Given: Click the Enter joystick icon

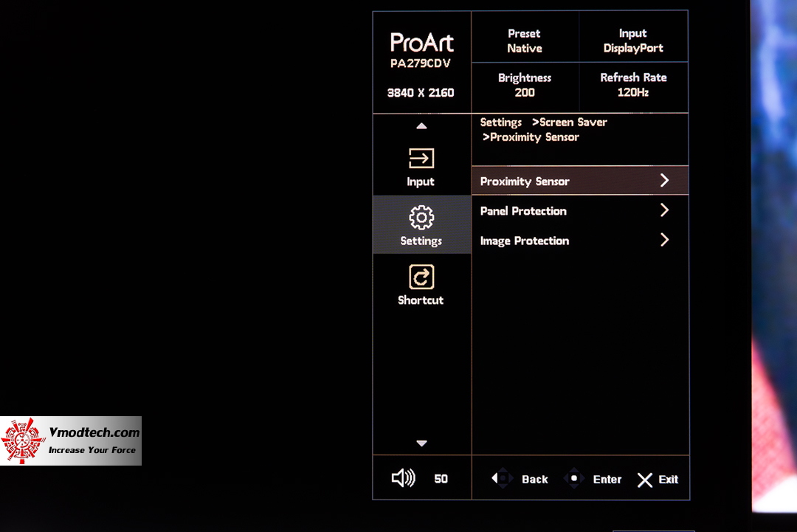Looking at the screenshot, I should tap(574, 478).
